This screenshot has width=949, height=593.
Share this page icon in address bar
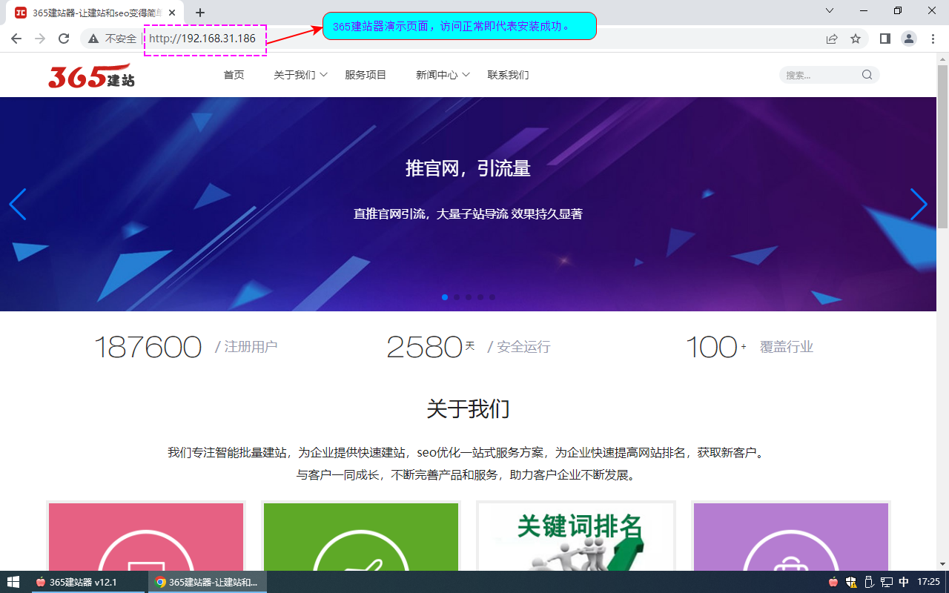[x=832, y=39]
